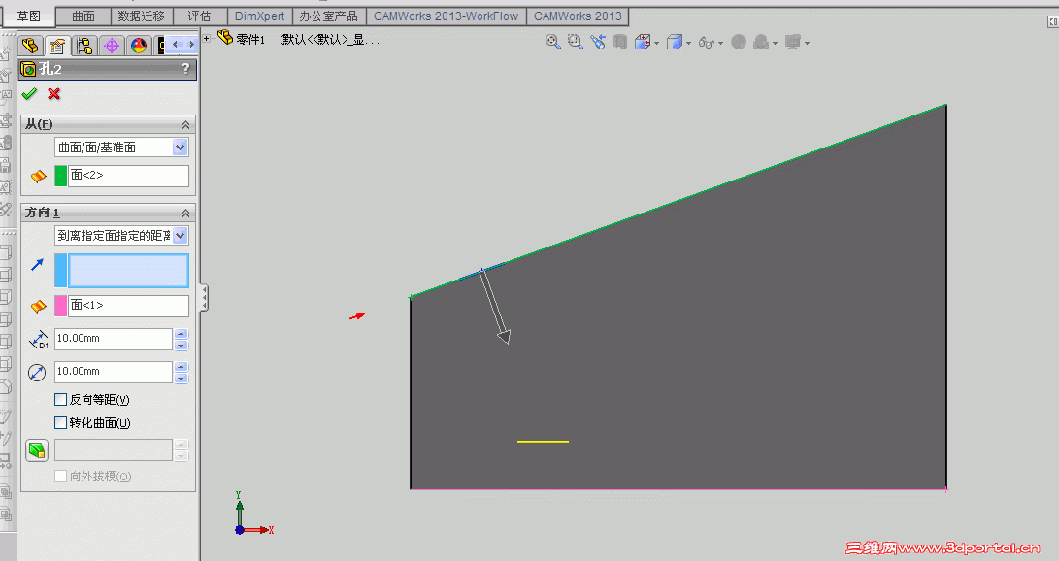Switch to the 数据迁移 tab
This screenshot has height=561, width=1059.
(141, 16)
